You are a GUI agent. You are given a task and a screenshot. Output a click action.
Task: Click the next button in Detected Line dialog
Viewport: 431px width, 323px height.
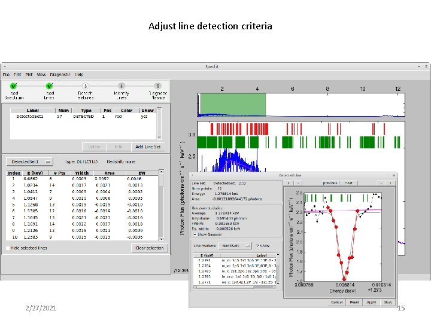(348, 183)
